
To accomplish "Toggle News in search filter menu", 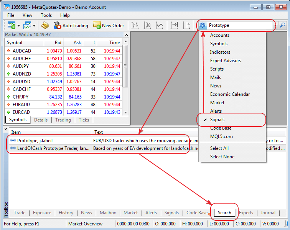I will click(x=232, y=86).
